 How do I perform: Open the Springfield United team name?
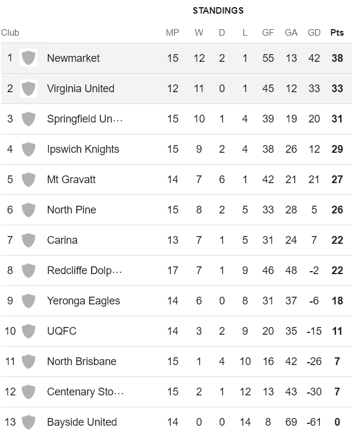pyautogui.click(x=84, y=119)
